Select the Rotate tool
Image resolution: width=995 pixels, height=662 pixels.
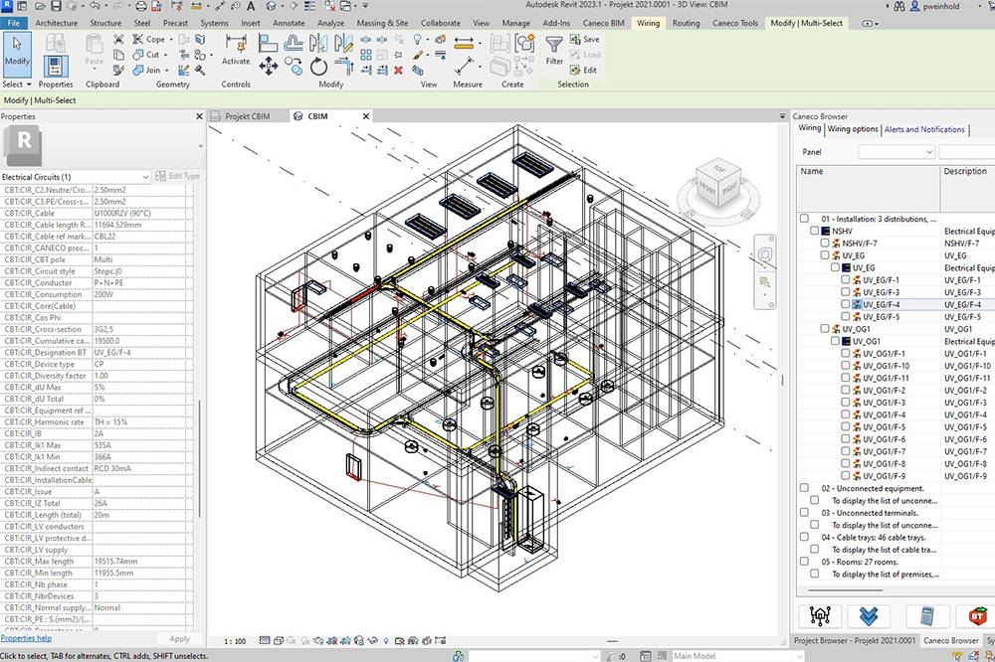click(x=318, y=66)
